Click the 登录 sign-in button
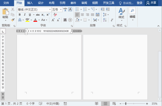 point(139,3)
